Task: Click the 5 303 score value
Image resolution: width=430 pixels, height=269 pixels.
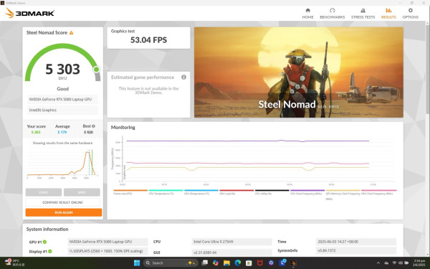Action: (x=62, y=69)
